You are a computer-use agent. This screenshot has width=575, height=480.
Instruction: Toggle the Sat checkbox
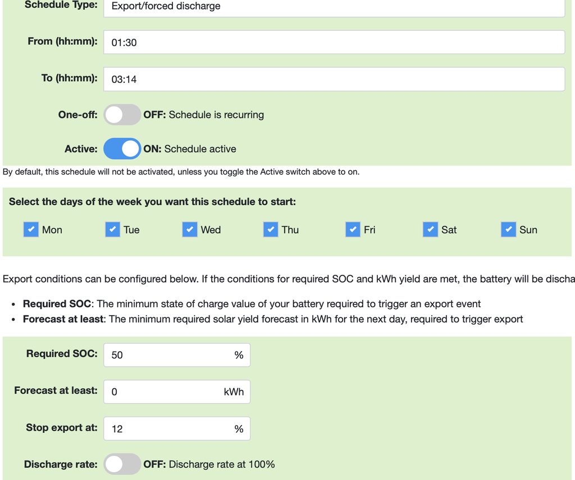coord(430,229)
